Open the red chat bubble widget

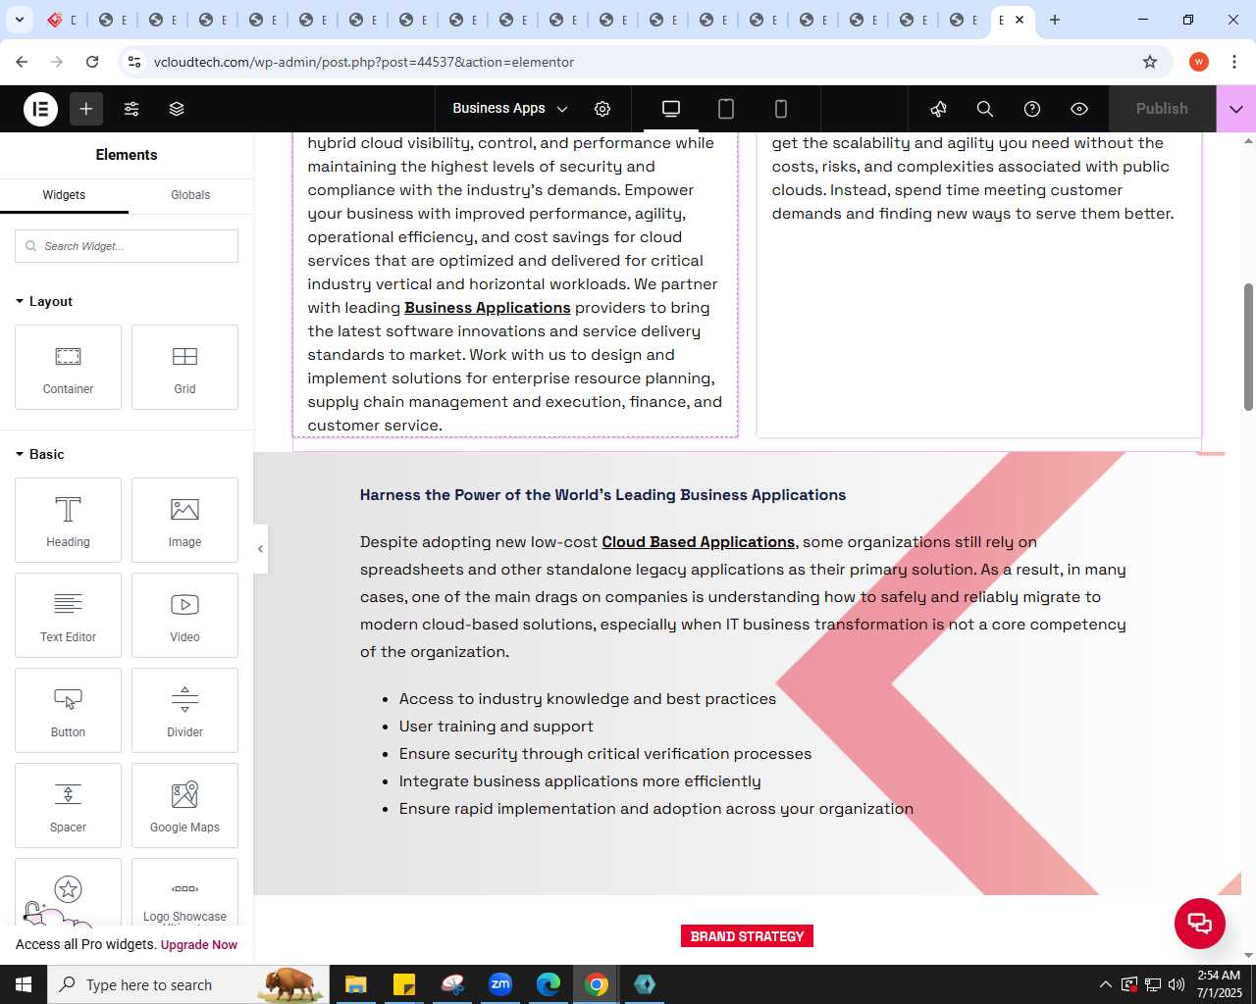pyautogui.click(x=1200, y=923)
